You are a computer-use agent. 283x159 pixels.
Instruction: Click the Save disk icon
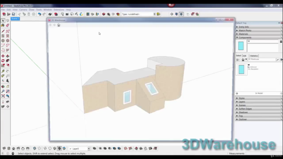13,14
